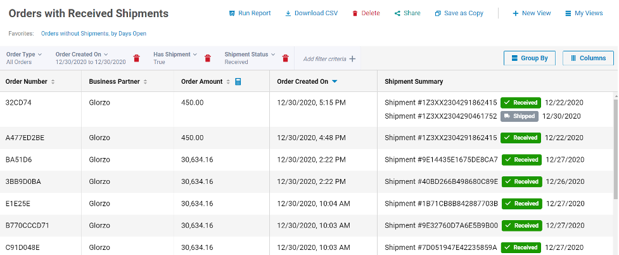This screenshot has width=619, height=255.
Task: Click the My Views list icon
Action: (x=568, y=13)
